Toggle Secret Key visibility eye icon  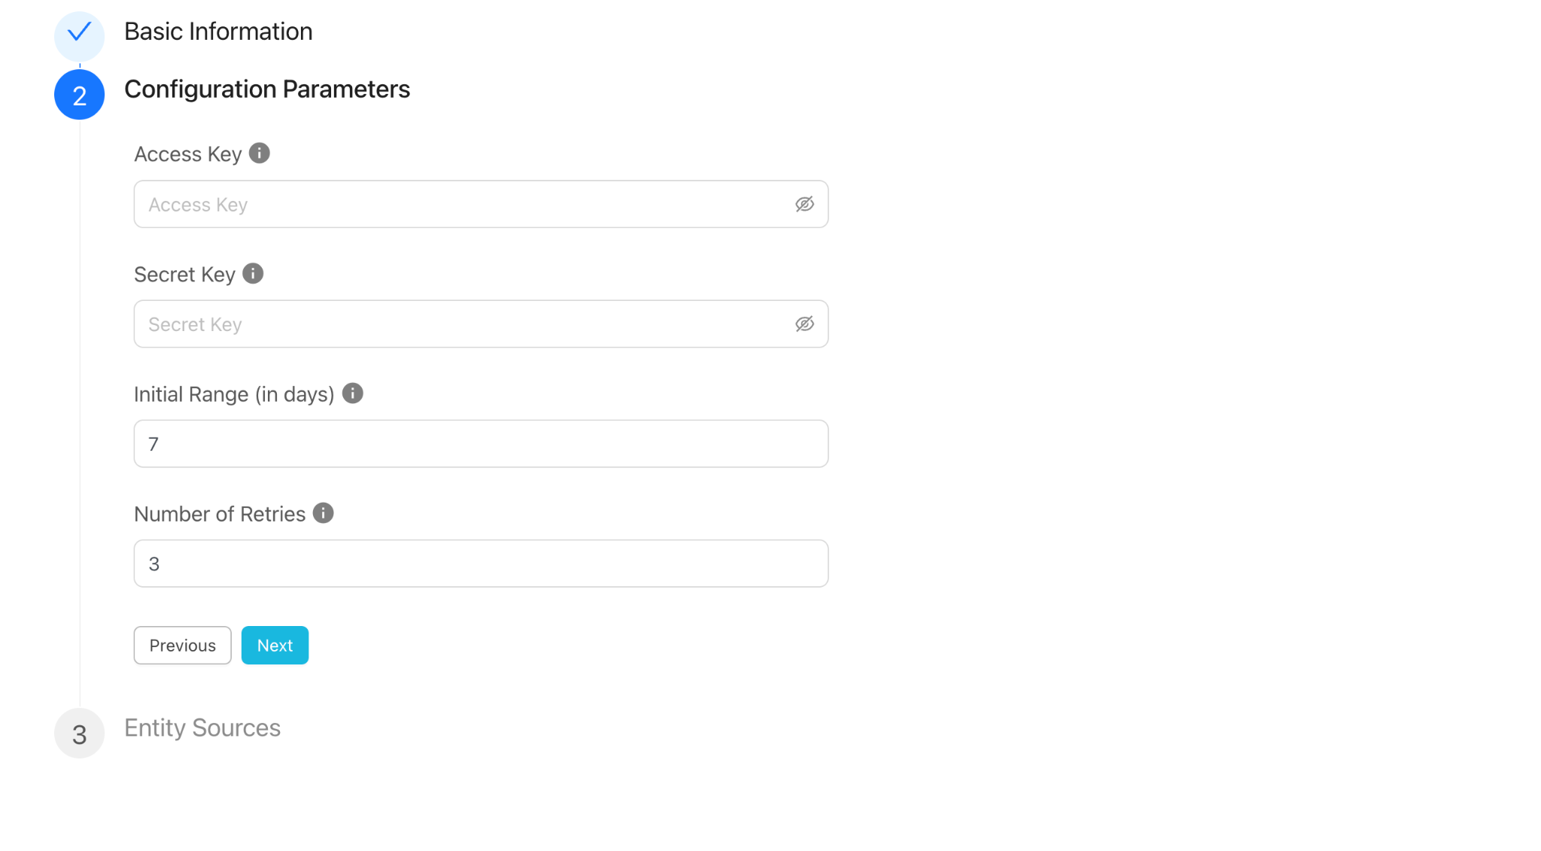click(x=804, y=324)
